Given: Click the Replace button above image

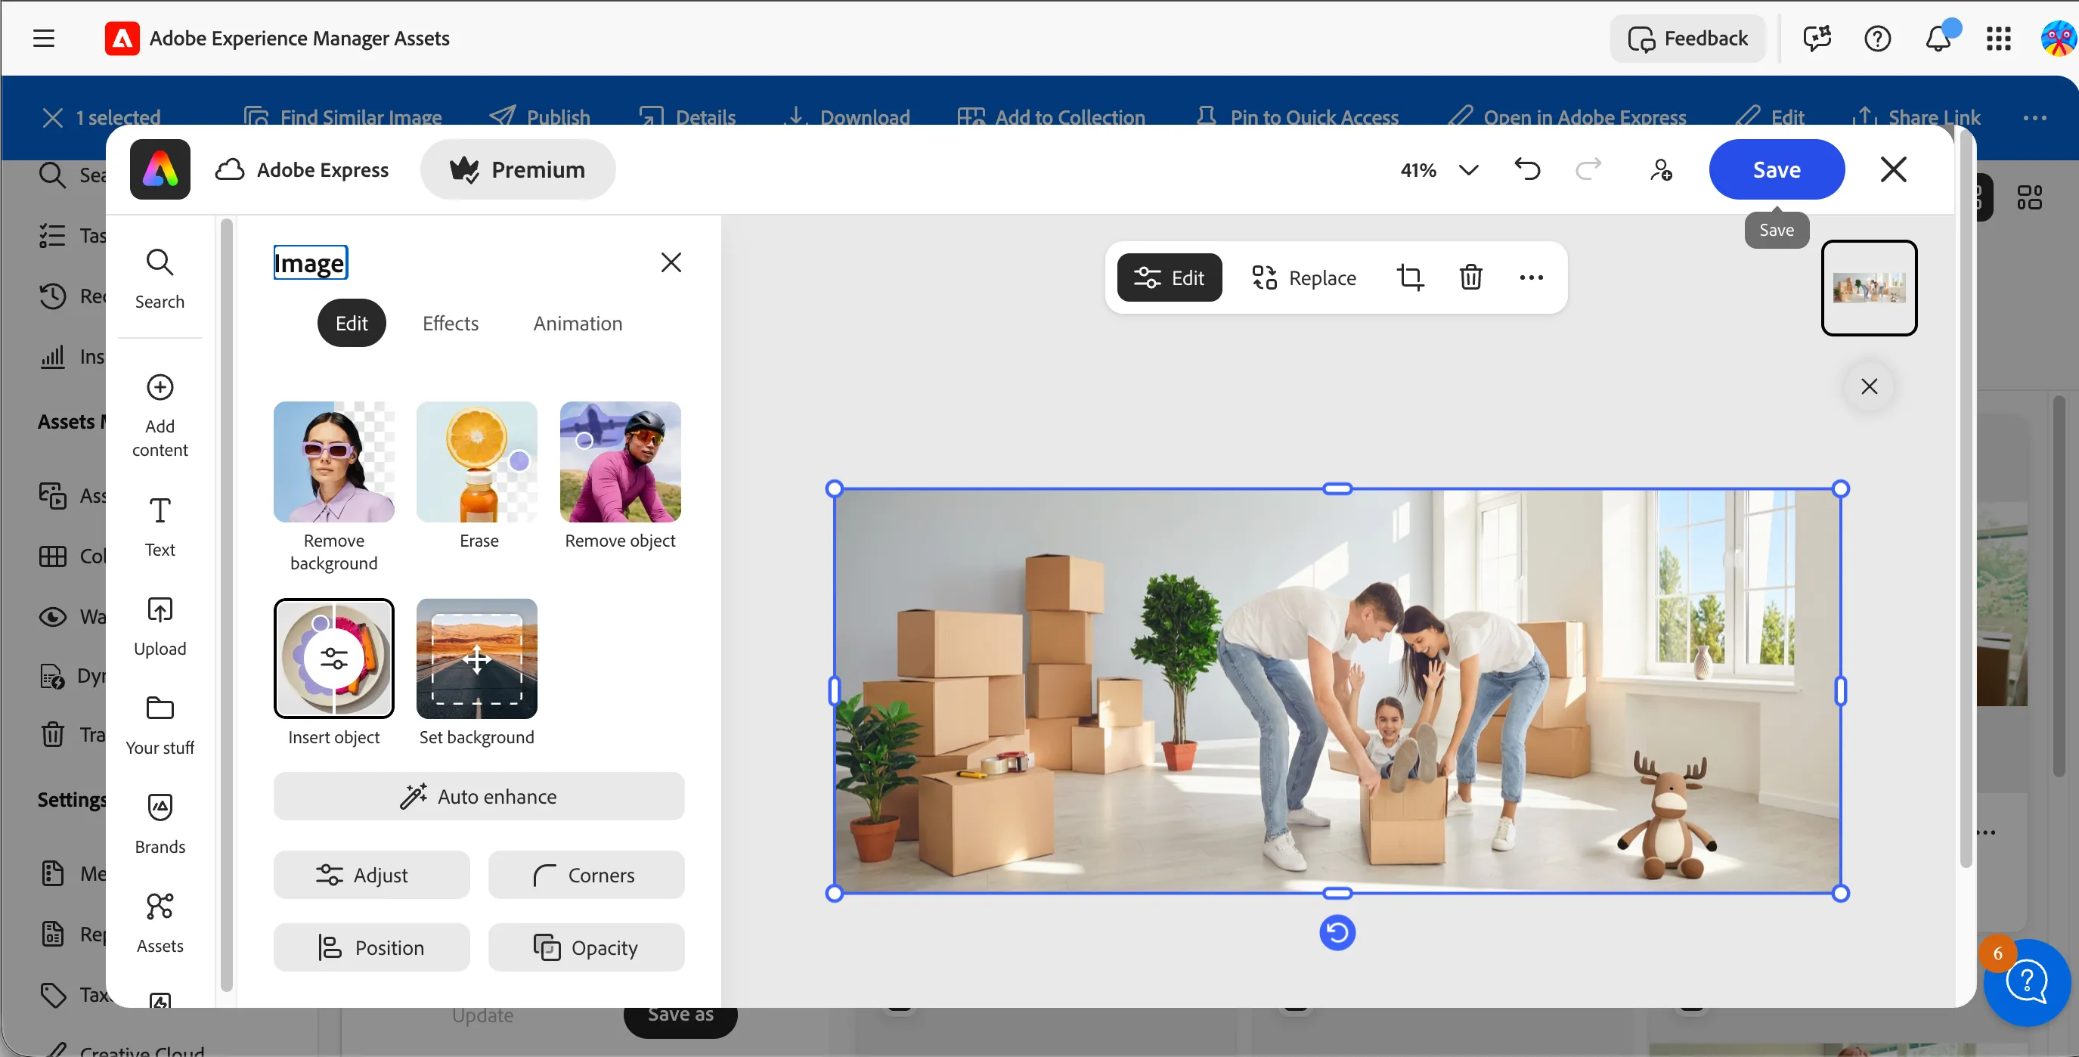Looking at the screenshot, I should click(1304, 277).
